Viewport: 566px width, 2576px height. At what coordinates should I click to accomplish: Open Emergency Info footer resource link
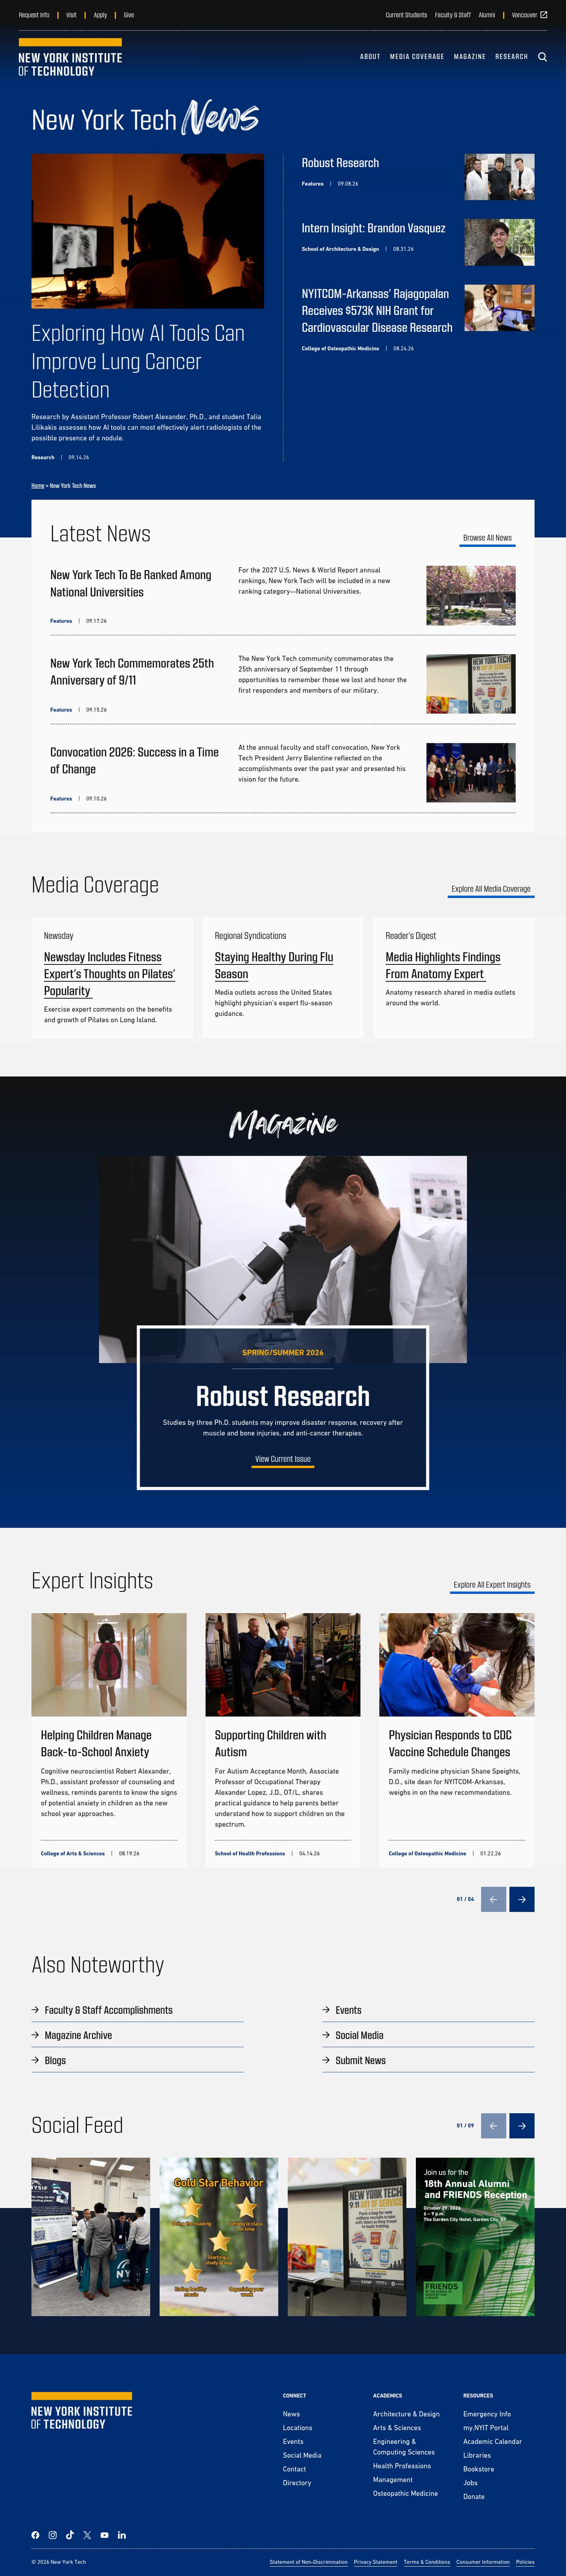[487, 2414]
